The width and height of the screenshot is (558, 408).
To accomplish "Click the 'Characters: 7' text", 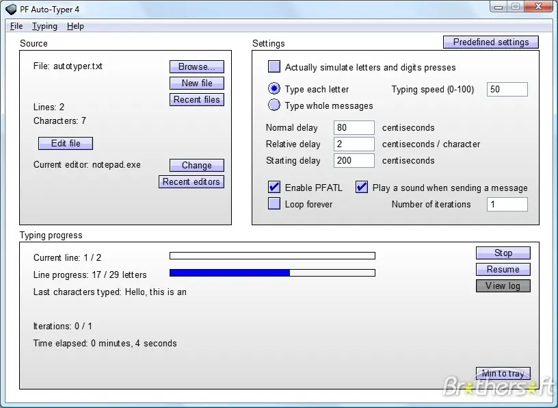I will pyautogui.click(x=59, y=120).
